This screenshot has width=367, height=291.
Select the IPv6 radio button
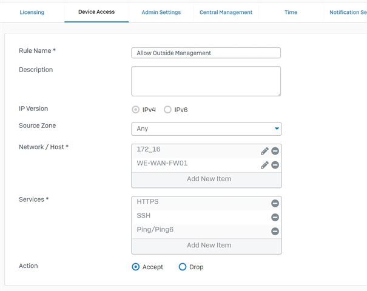coord(167,110)
